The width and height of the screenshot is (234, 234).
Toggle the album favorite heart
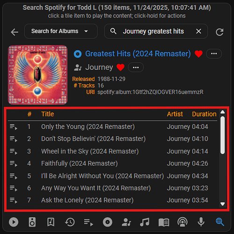pos(198,54)
